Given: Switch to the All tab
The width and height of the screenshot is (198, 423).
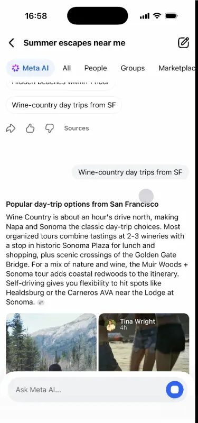Looking at the screenshot, I should coord(67,68).
